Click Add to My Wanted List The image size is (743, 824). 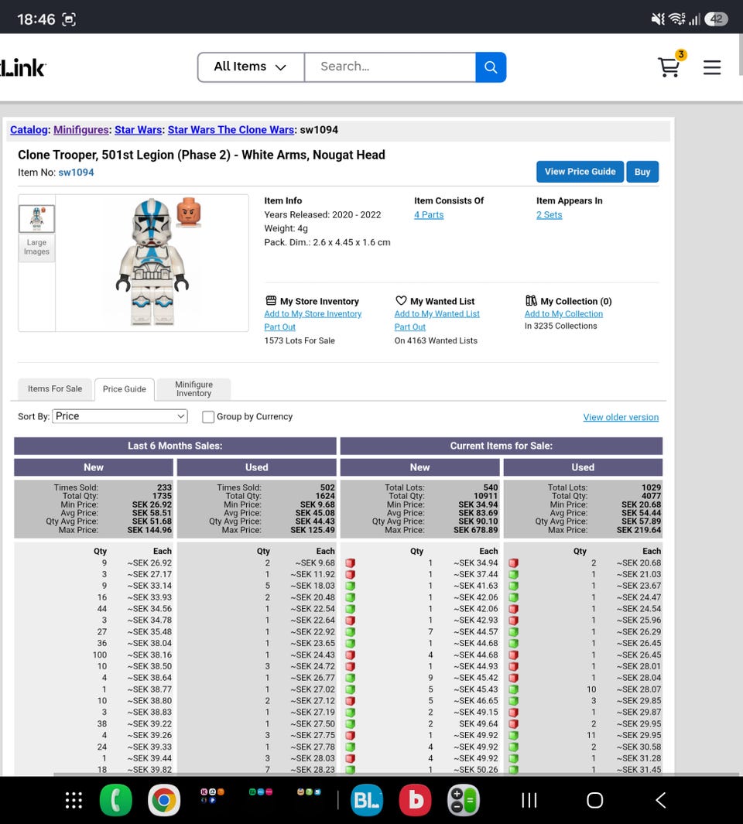437,313
